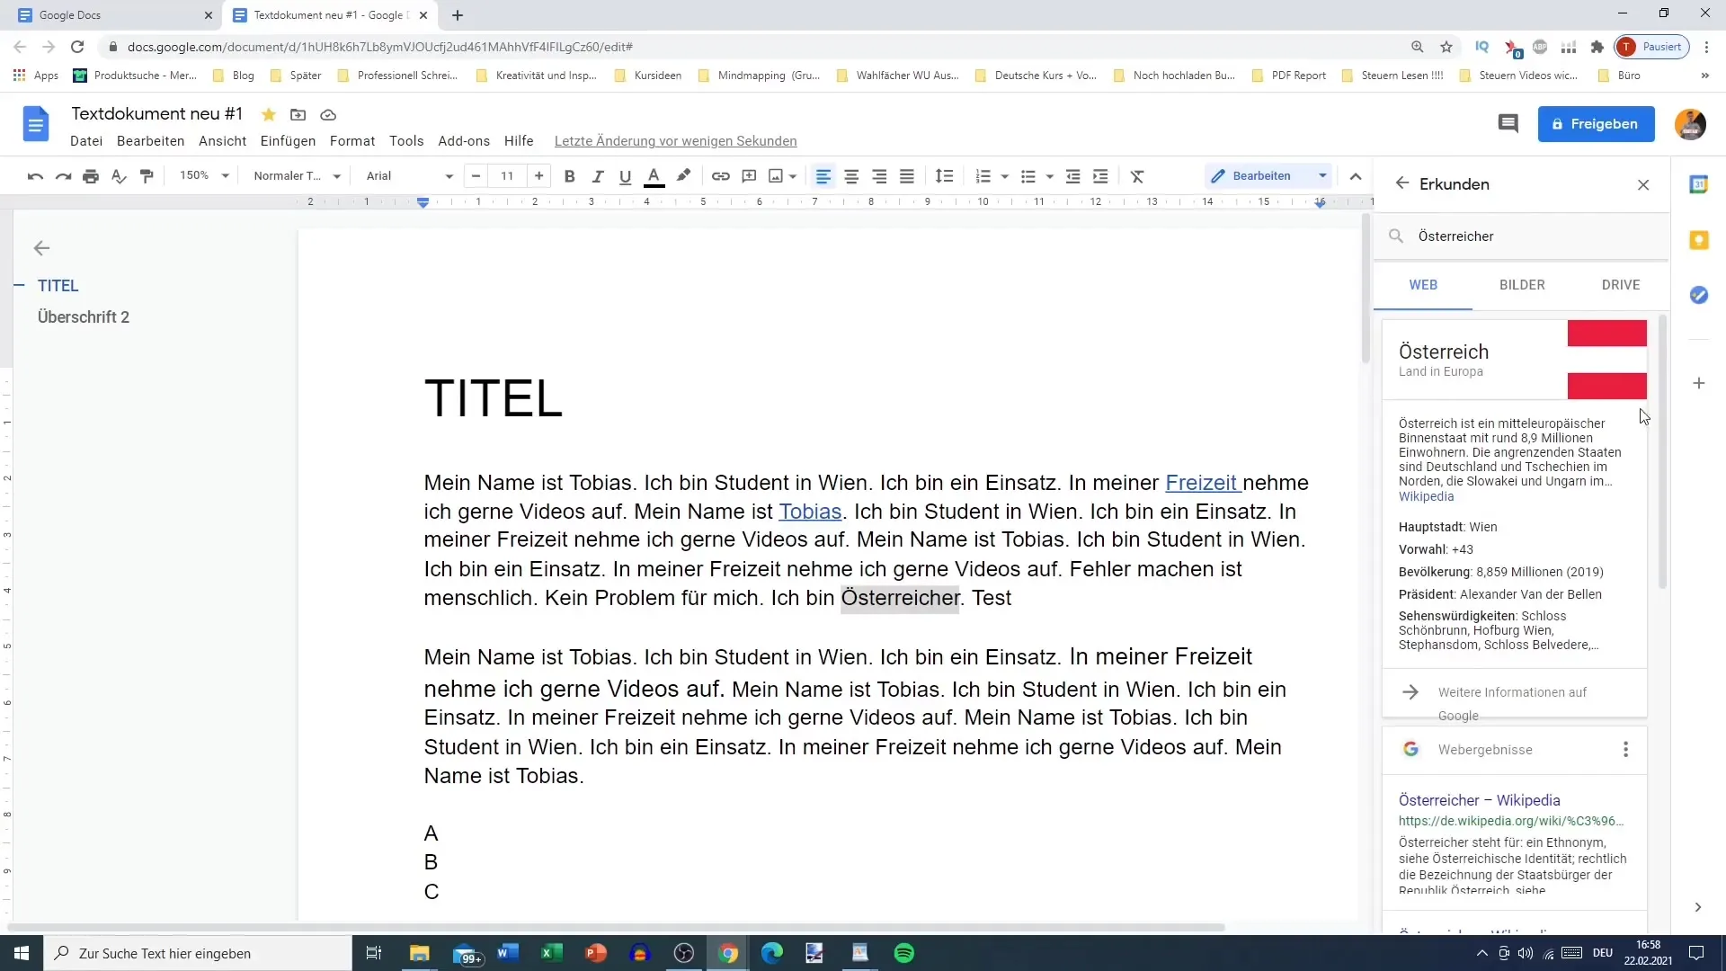Screen dimensions: 1726x971
Task: Increase font size plus button
Action: click(x=538, y=176)
